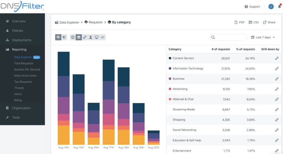283x154 pixels.
Task: Open Total Requests in the sidebar
Action: click(24, 63)
